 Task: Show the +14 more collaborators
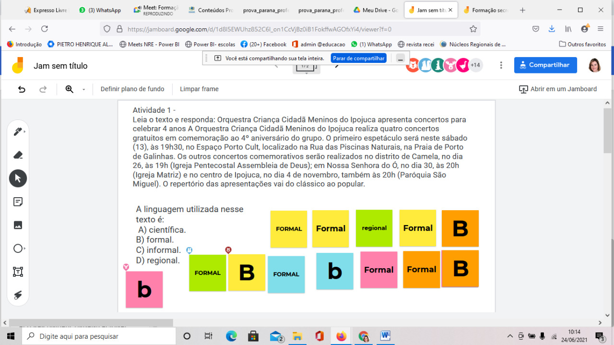coord(475,65)
